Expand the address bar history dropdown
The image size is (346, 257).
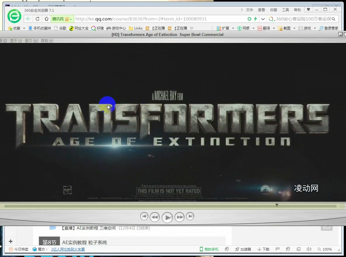[x=263, y=19]
